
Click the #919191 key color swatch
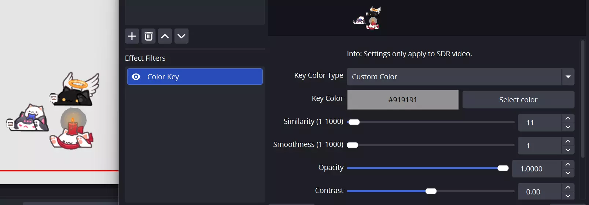[x=403, y=100]
